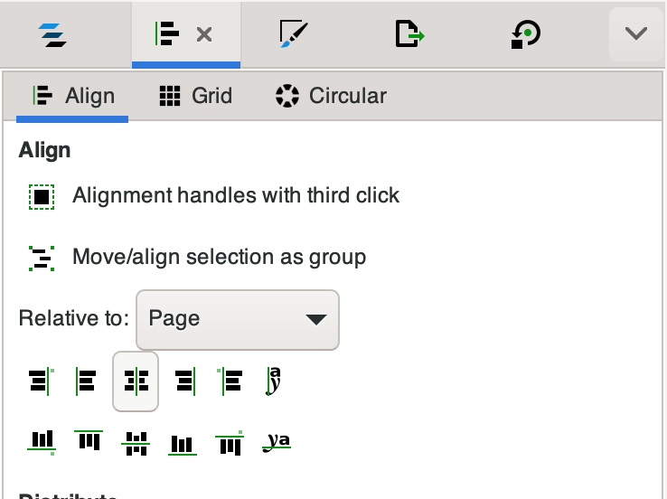Switch to the Grid sub-tab
The image size is (667, 499).
pos(195,96)
